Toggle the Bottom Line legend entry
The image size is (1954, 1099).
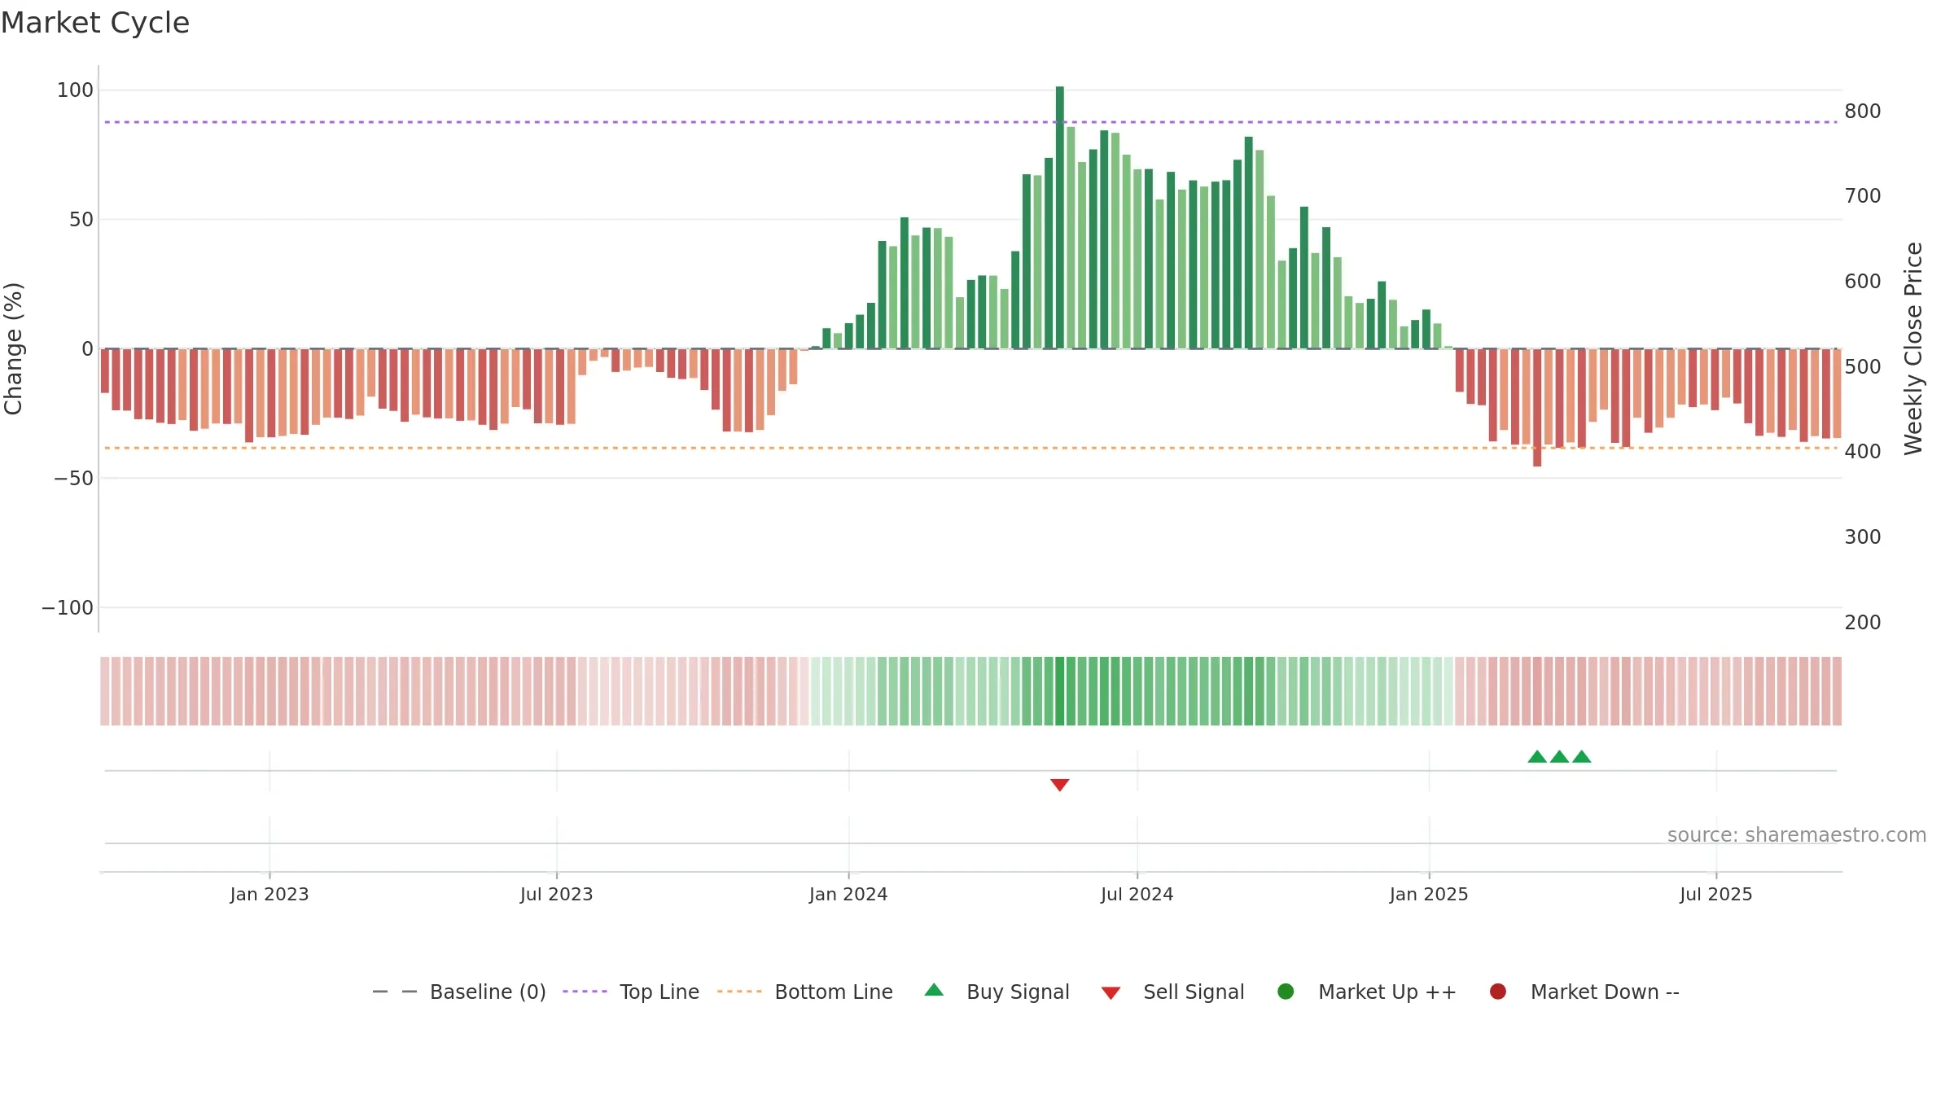tap(805, 992)
